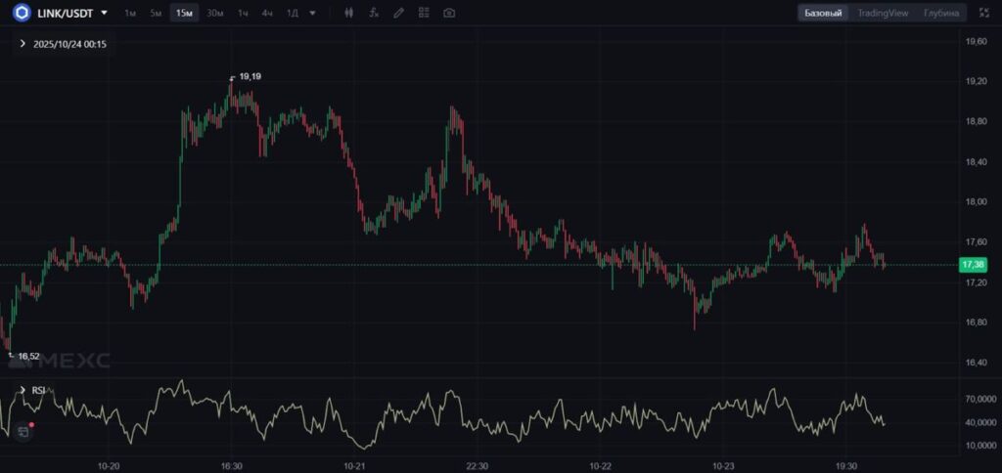Open the candlestick chart type selector

tap(350, 14)
